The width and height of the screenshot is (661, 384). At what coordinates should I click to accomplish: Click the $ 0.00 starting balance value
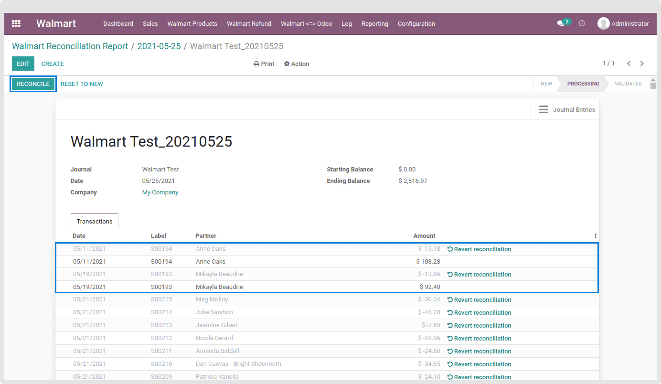point(407,170)
